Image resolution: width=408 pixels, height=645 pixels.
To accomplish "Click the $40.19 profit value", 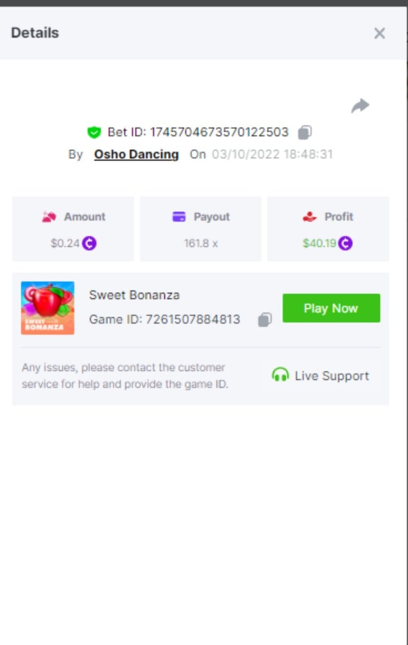I will pos(319,243).
